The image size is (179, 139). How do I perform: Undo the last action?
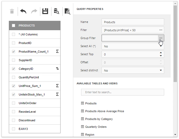coord(23,11)
